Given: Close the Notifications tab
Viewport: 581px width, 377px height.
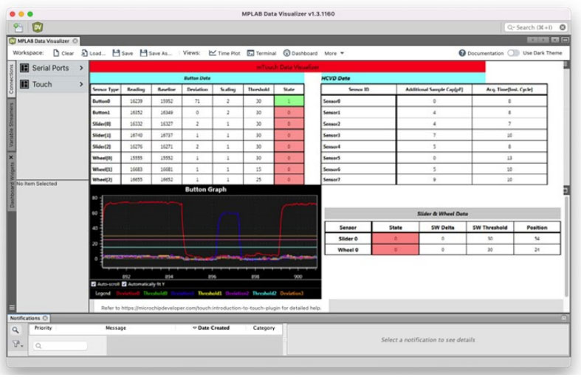Looking at the screenshot, I should point(45,318).
